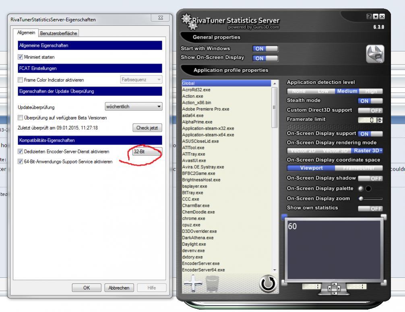
Task: Minimize RivaTuner with down arrow icon
Action: coord(376,17)
